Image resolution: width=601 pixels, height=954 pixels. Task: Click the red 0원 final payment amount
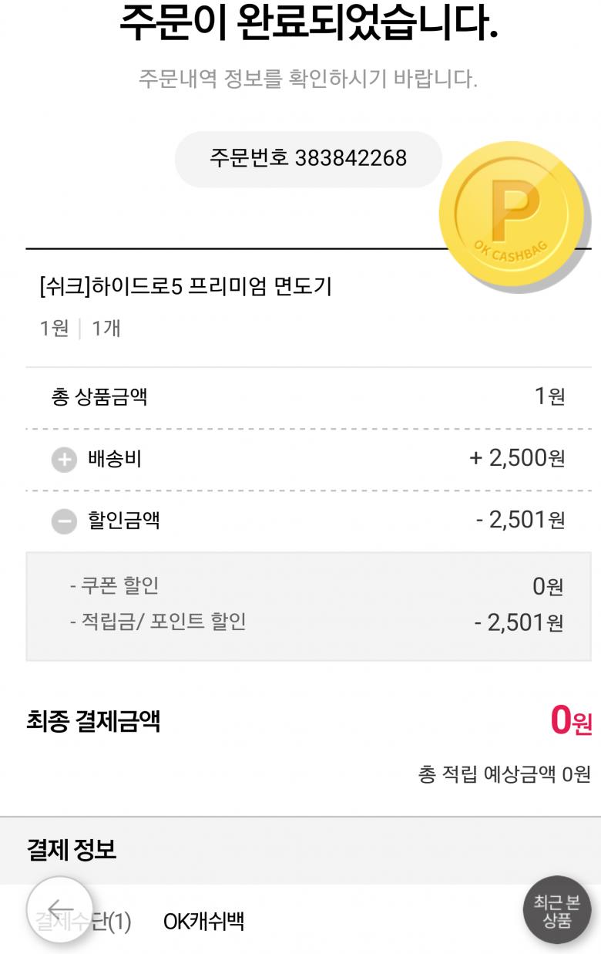point(571,721)
